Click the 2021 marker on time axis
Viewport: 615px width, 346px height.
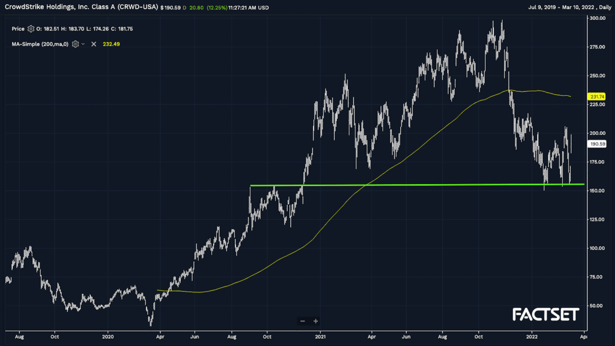[x=320, y=336]
